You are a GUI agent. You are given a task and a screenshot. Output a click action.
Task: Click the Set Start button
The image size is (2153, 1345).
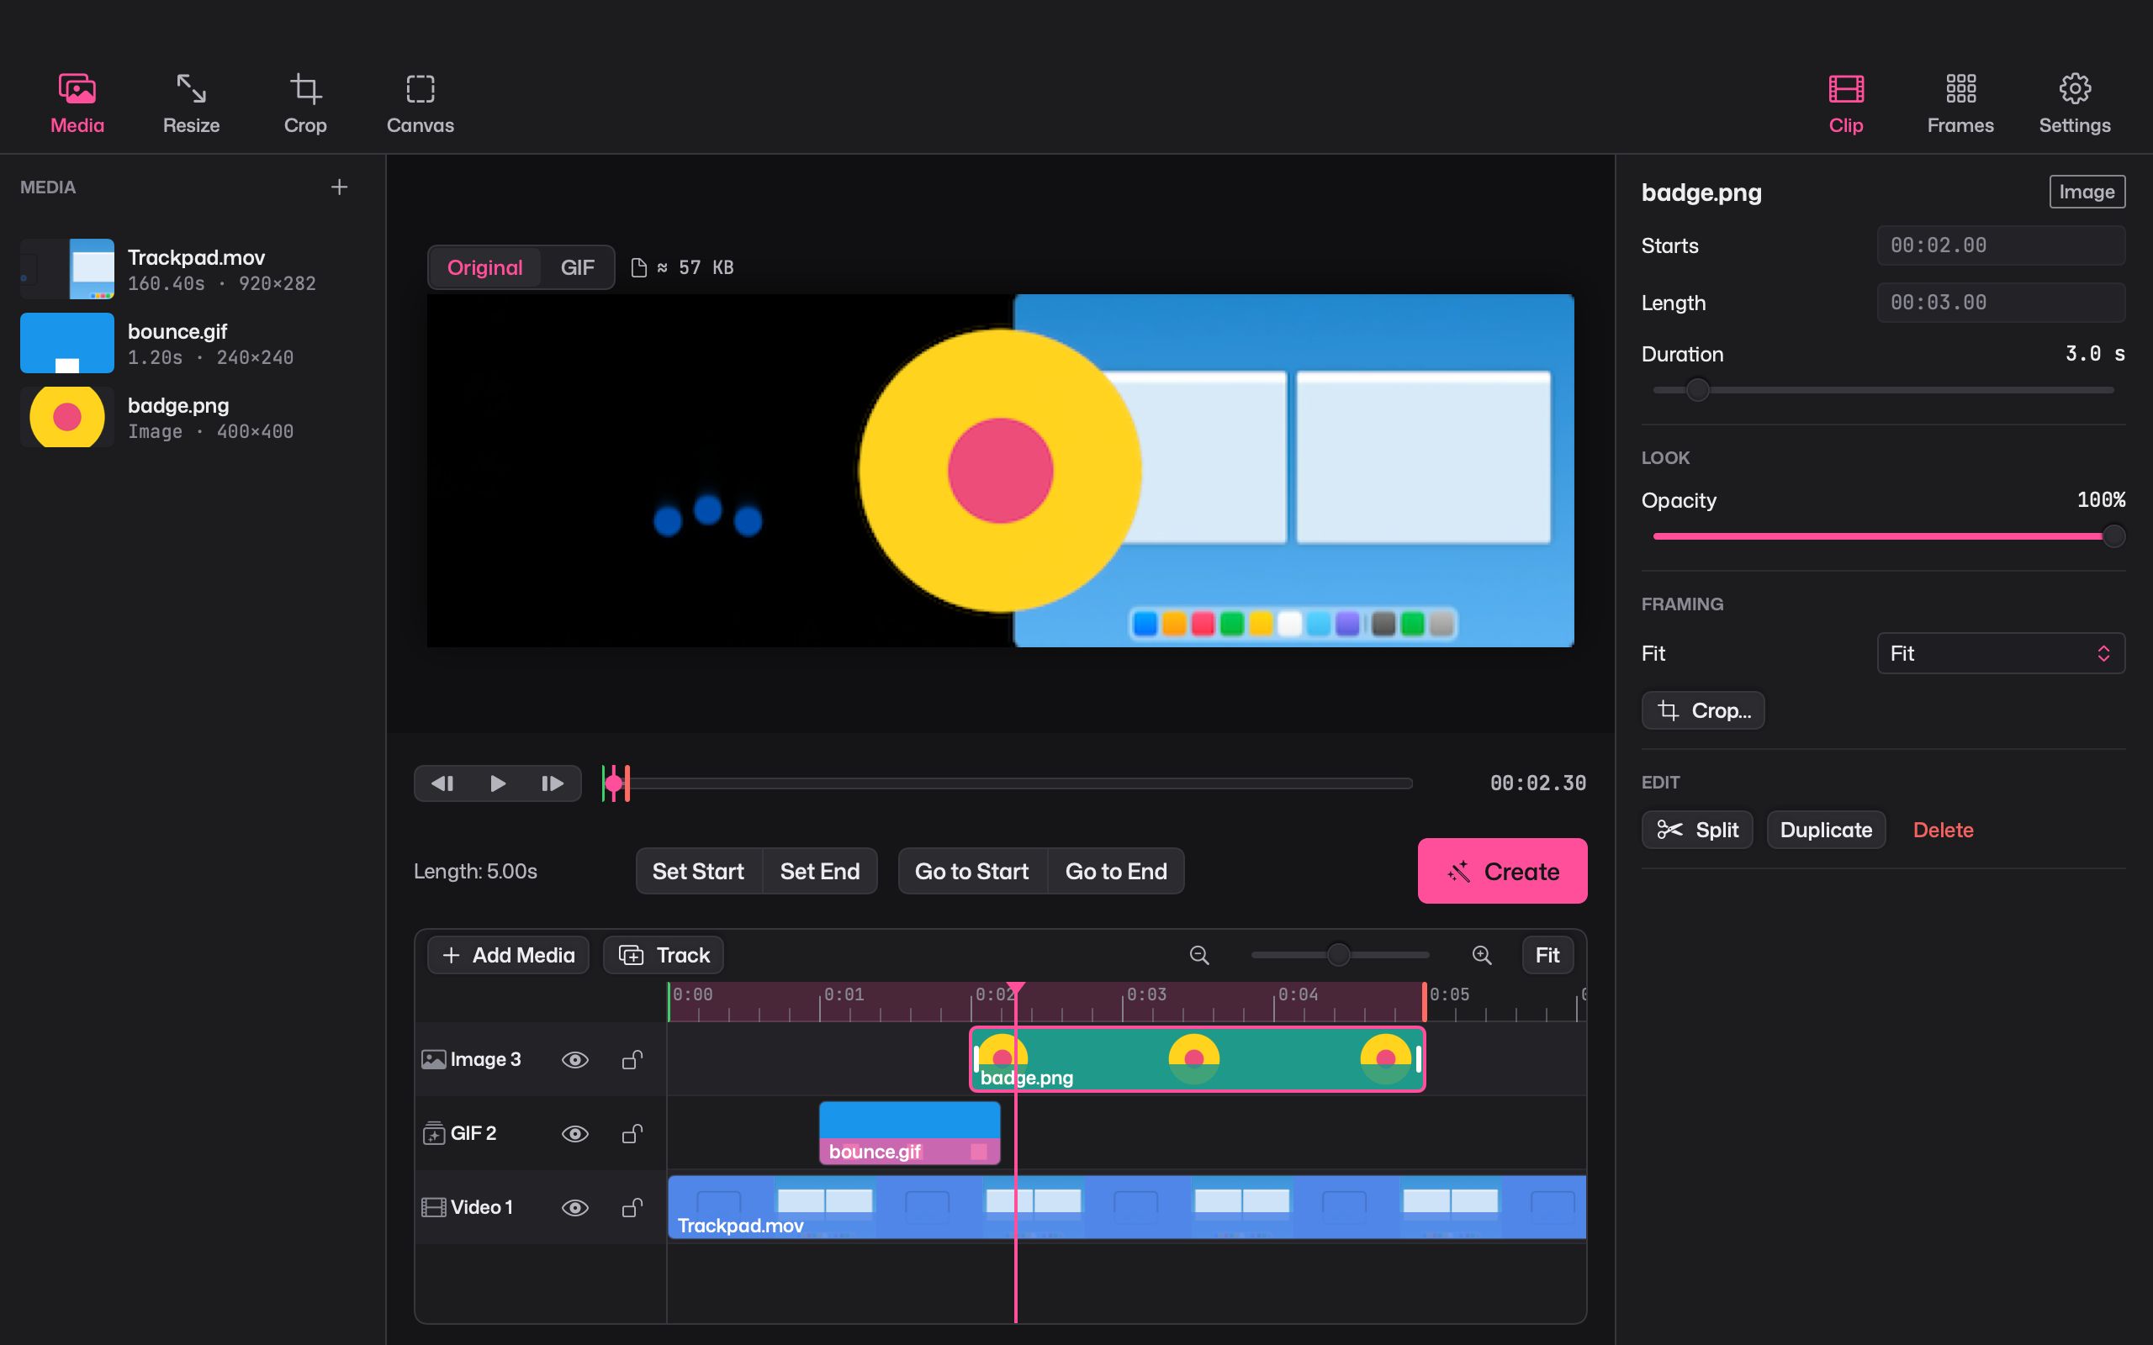pyautogui.click(x=698, y=871)
